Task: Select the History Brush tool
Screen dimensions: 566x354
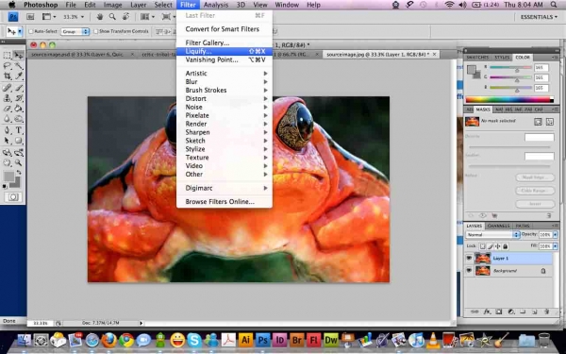Action: pos(19,98)
